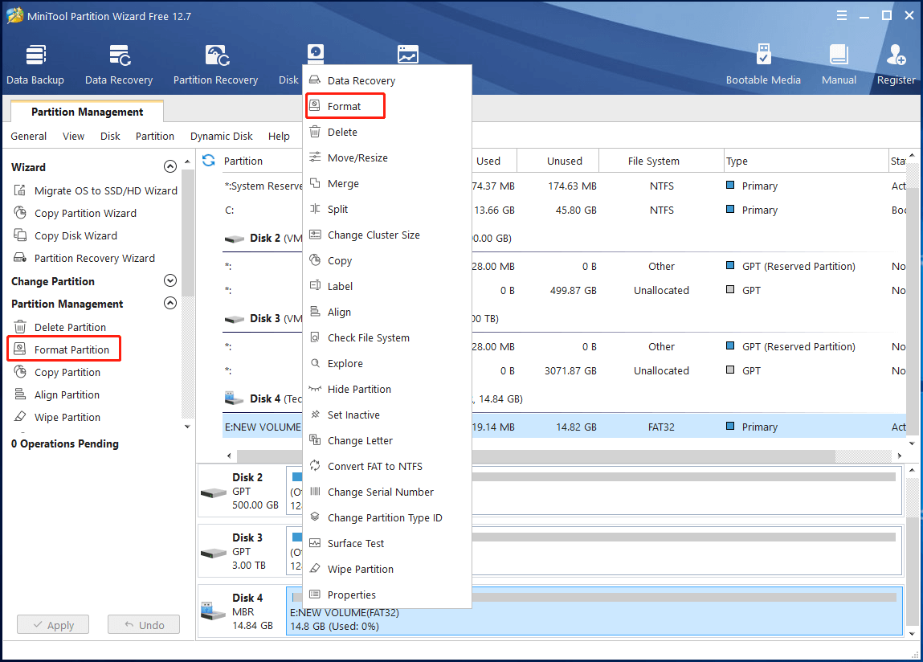Choose Explore from the context menu
The width and height of the screenshot is (923, 662).
(x=386, y=363)
